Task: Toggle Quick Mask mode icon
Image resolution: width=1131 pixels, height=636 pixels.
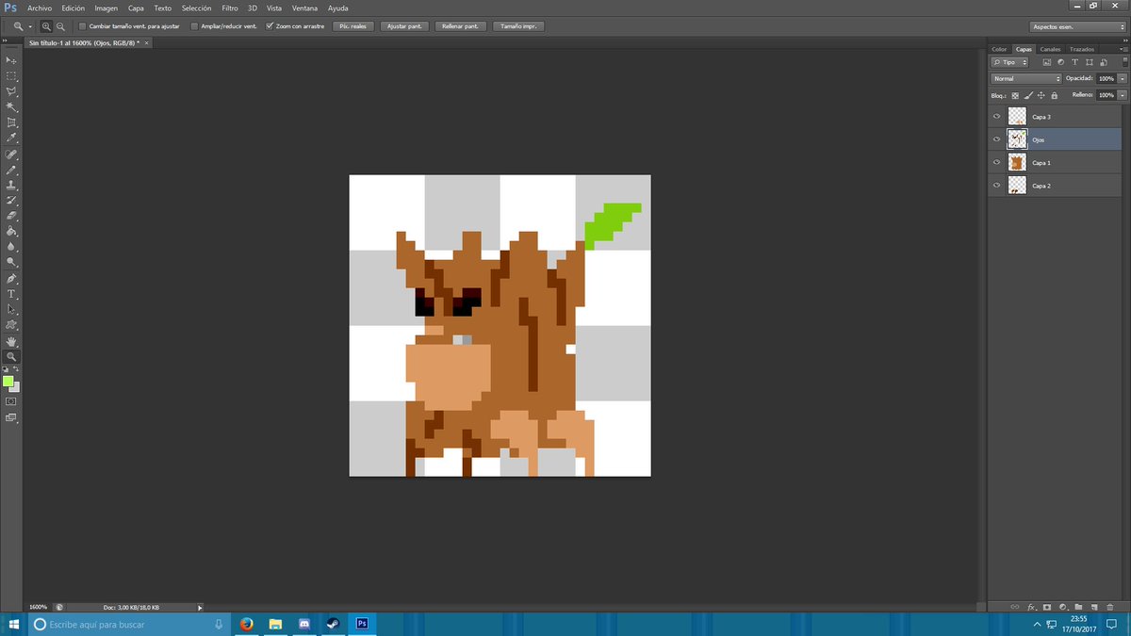Action: (x=11, y=401)
